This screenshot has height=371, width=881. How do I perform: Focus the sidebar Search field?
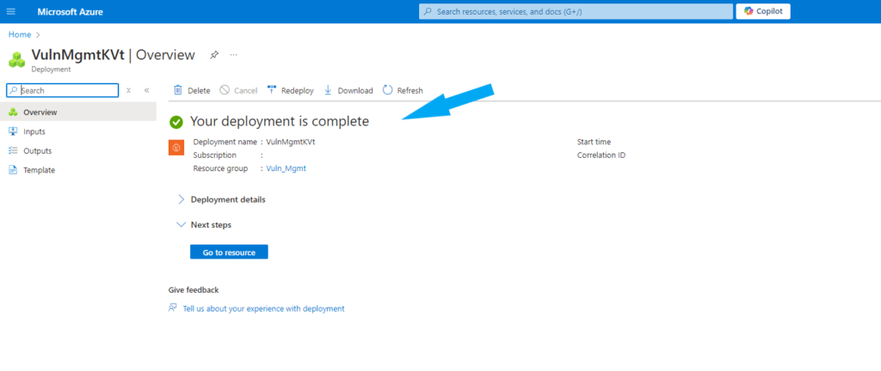pyautogui.click(x=62, y=90)
